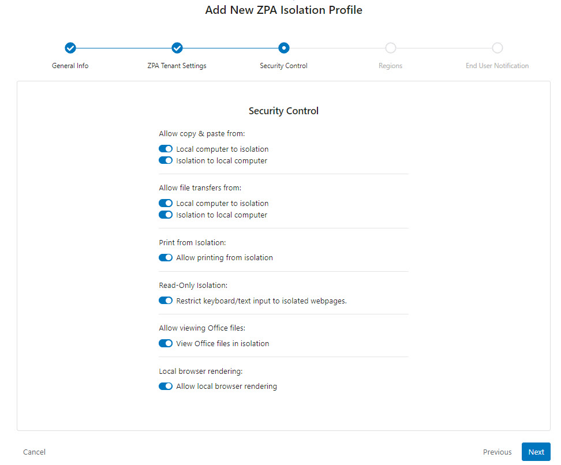Click the General Info completed checkmark icon
The image size is (561, 465).
pos(70,48)
